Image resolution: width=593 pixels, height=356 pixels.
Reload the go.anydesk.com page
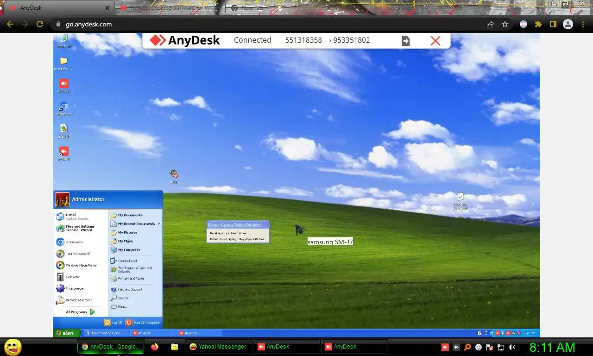click(40, 24)
